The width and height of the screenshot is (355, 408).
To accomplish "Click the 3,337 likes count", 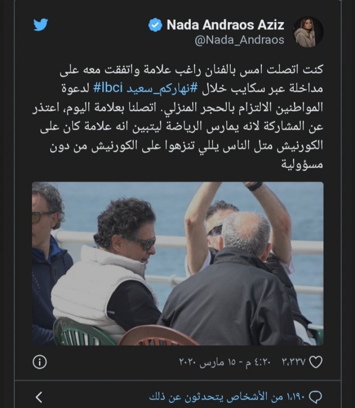I will pyautogui.click(x=293, y=362).
